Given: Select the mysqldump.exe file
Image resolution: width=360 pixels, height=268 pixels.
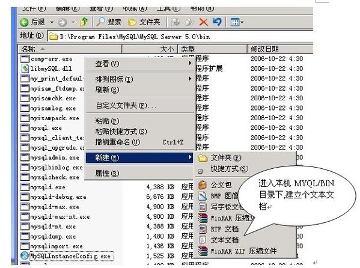Looking at the screenshot, I should (48, 236).
